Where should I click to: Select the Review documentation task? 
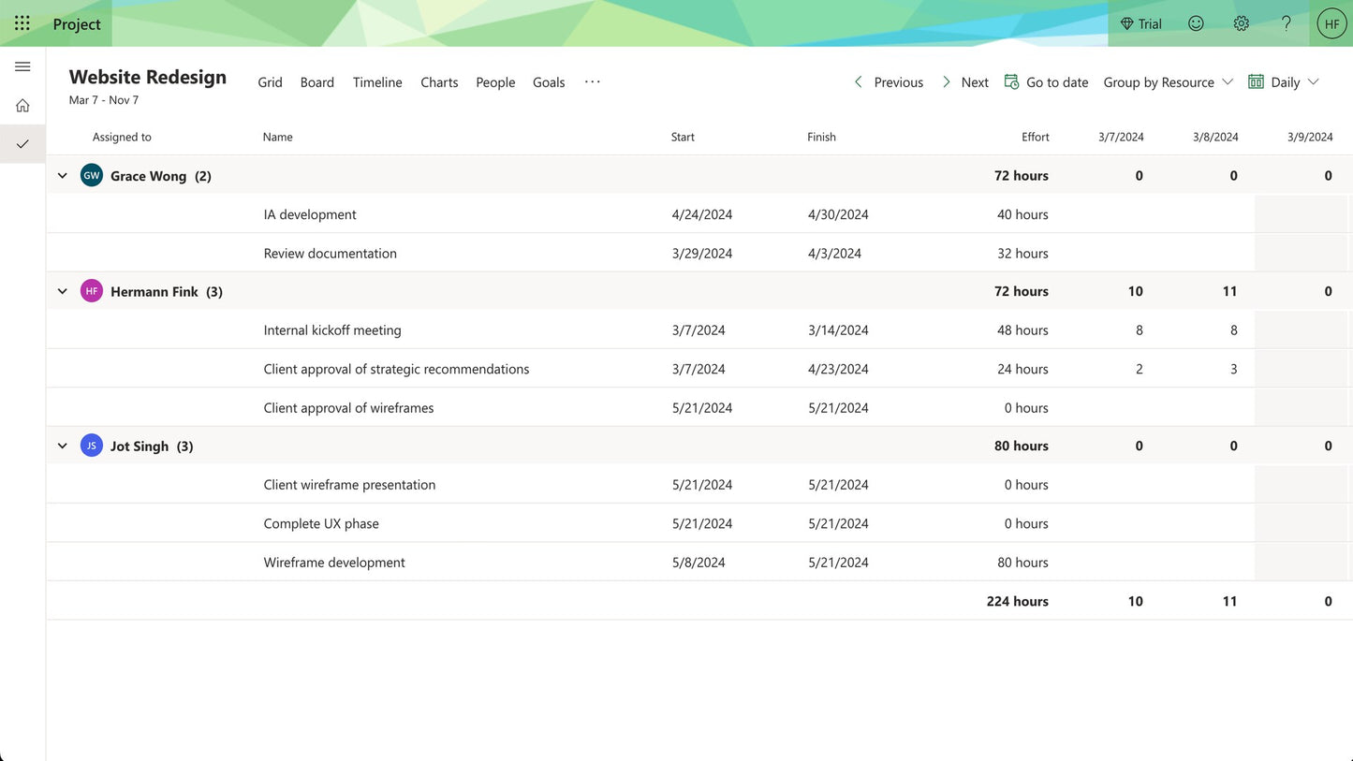(x=331, y=253)
